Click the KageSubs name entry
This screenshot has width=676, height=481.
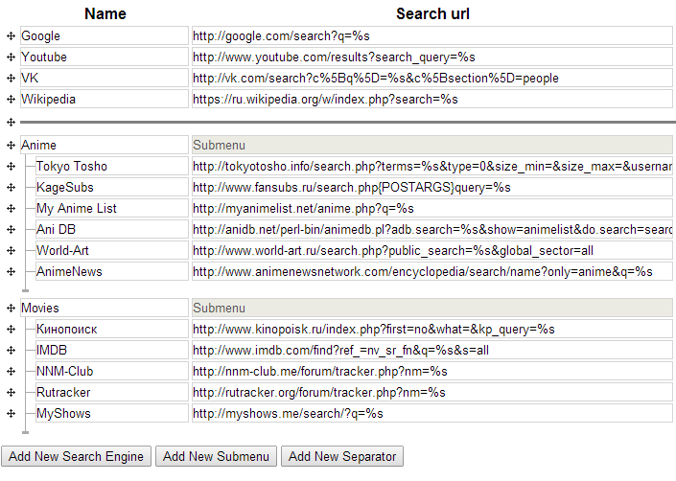point(110,188)
